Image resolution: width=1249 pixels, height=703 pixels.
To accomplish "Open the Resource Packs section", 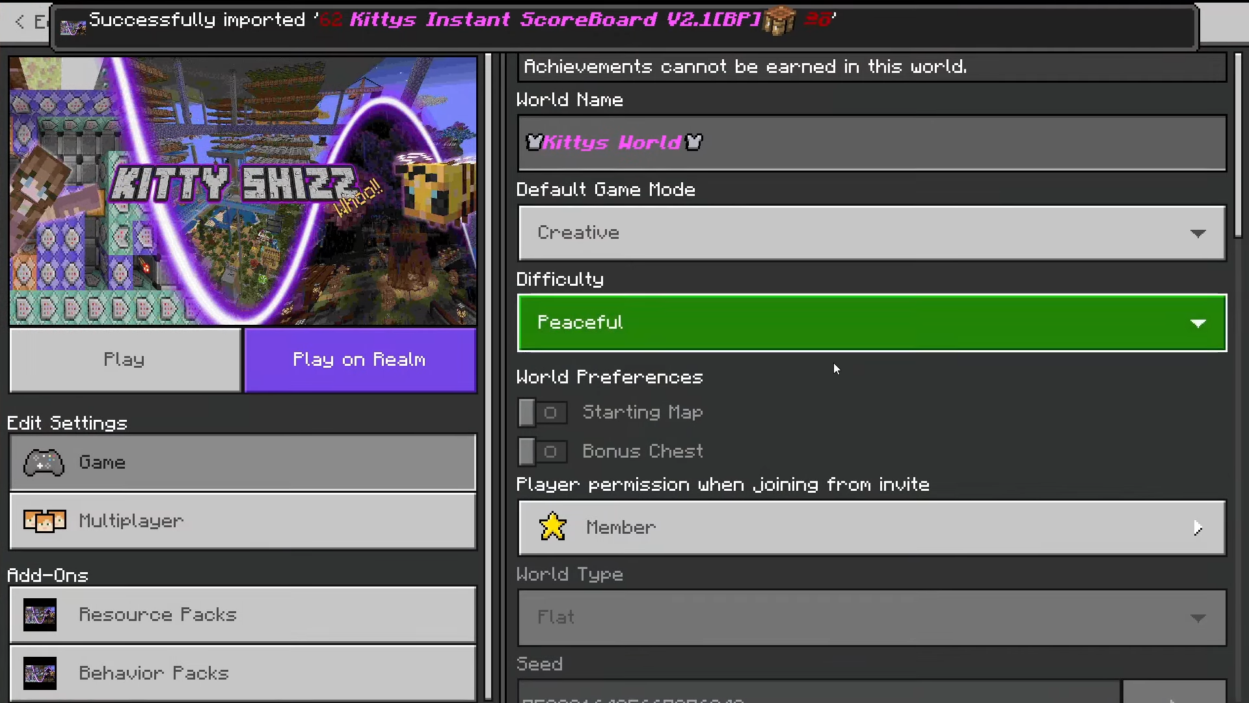I will tap(243, 615).
